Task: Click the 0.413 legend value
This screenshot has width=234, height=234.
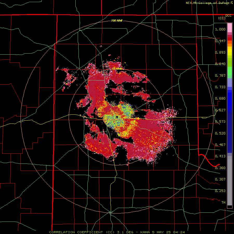Action: tap(220, 156)
